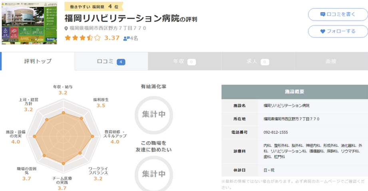Image resolution: width=368 pixels, height=191 pixels.
Task: Open the 評判トップ tab
Action: 38,61
